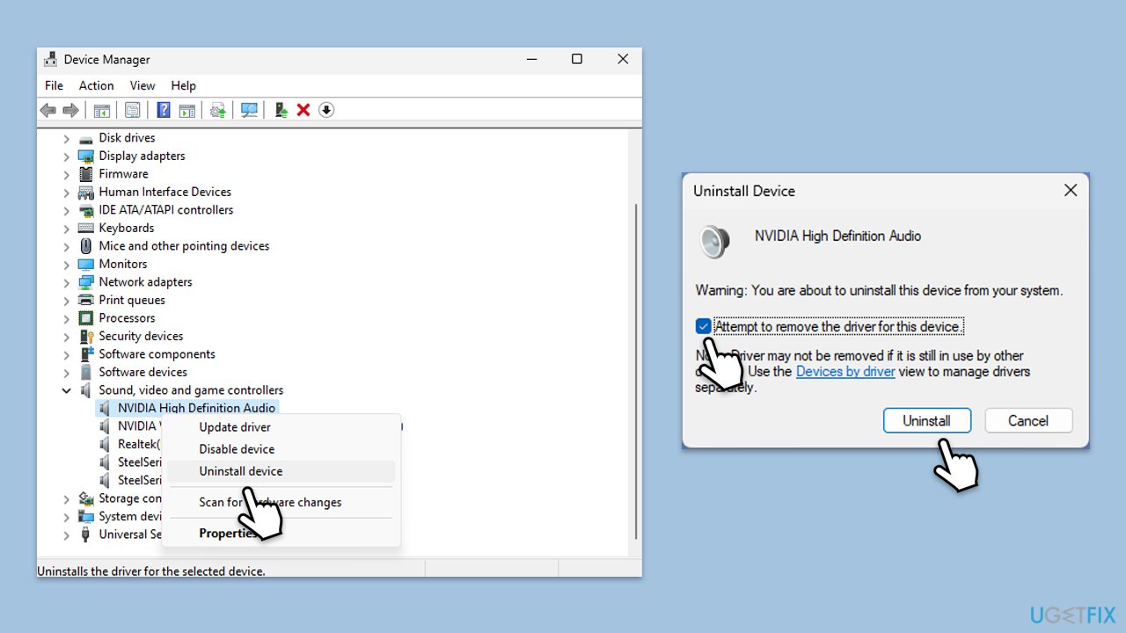Expand the Software devices node

tap(66, 372)
